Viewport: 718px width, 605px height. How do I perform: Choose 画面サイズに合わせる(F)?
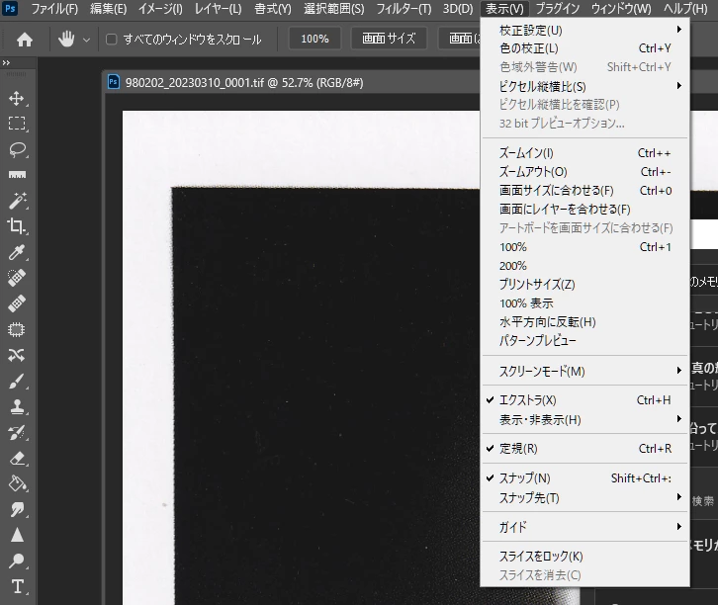(x=584, y=191)
